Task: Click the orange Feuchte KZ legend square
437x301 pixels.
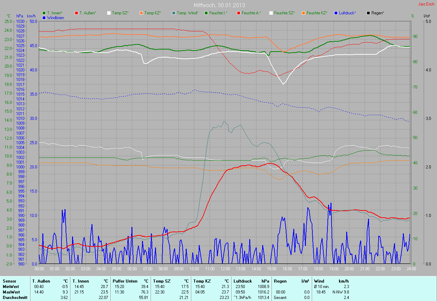Action: coord(304,13)
